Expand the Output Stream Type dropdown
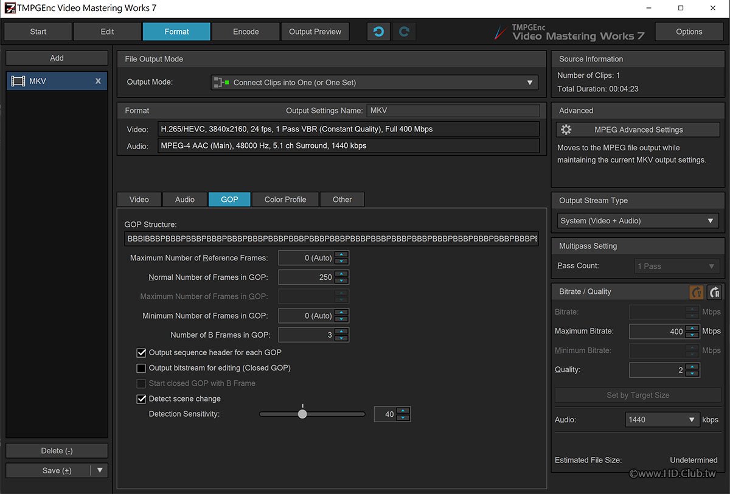The width and height of the screenshot is (730, 494). pos(638,221)
